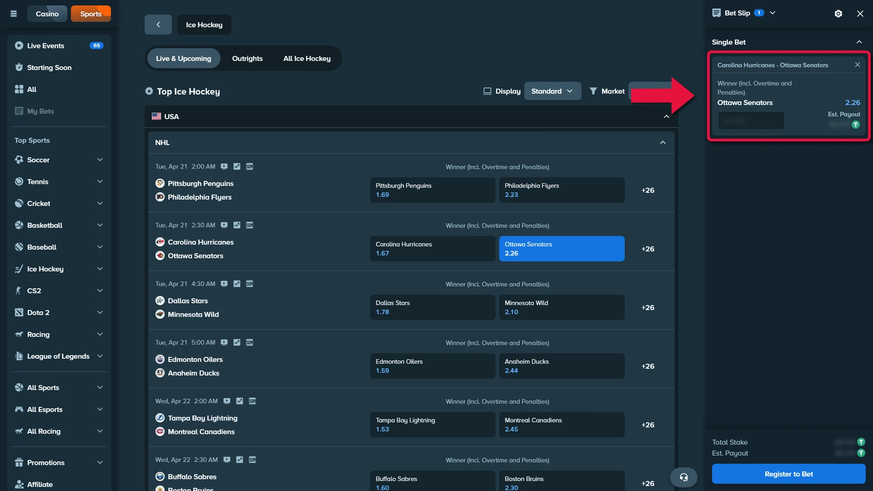Open live support headset chat
Image resolution: width=873 pixels, height=491 pixels.
click(684, 477)
